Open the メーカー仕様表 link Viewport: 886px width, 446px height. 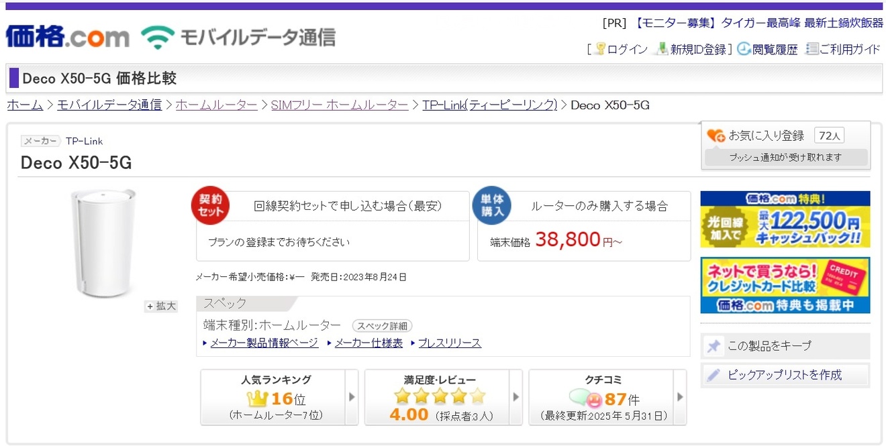[x=368, y=343]
